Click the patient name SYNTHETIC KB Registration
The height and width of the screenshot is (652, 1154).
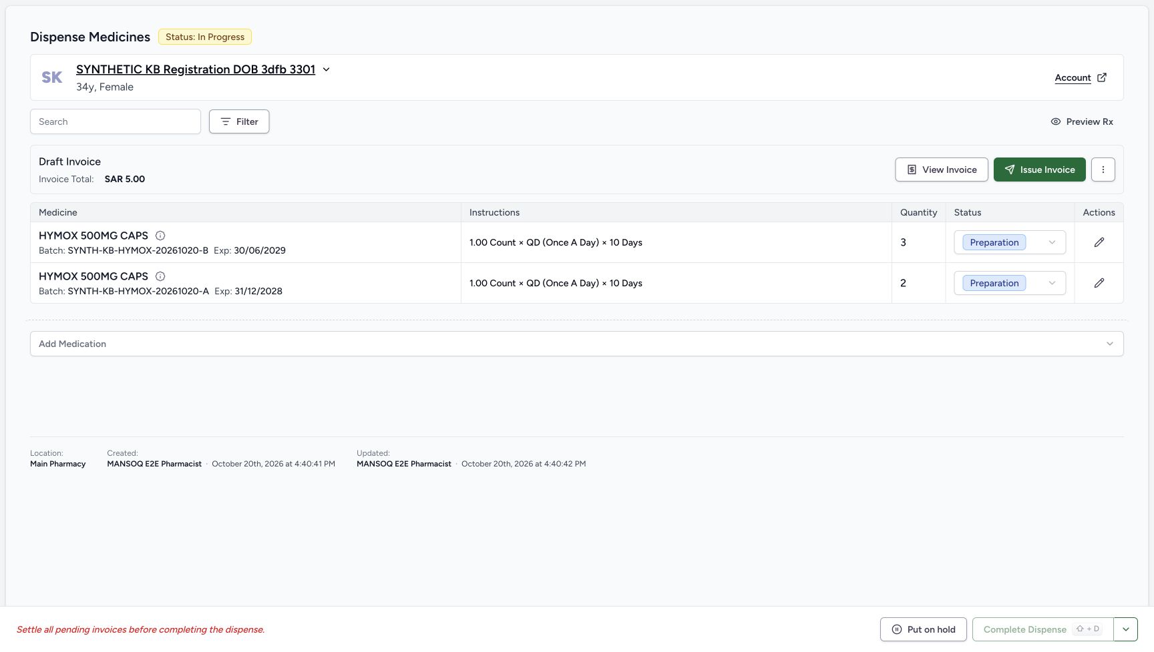click(x=196, y=69)
